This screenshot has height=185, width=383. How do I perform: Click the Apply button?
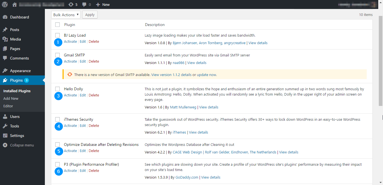90,15
